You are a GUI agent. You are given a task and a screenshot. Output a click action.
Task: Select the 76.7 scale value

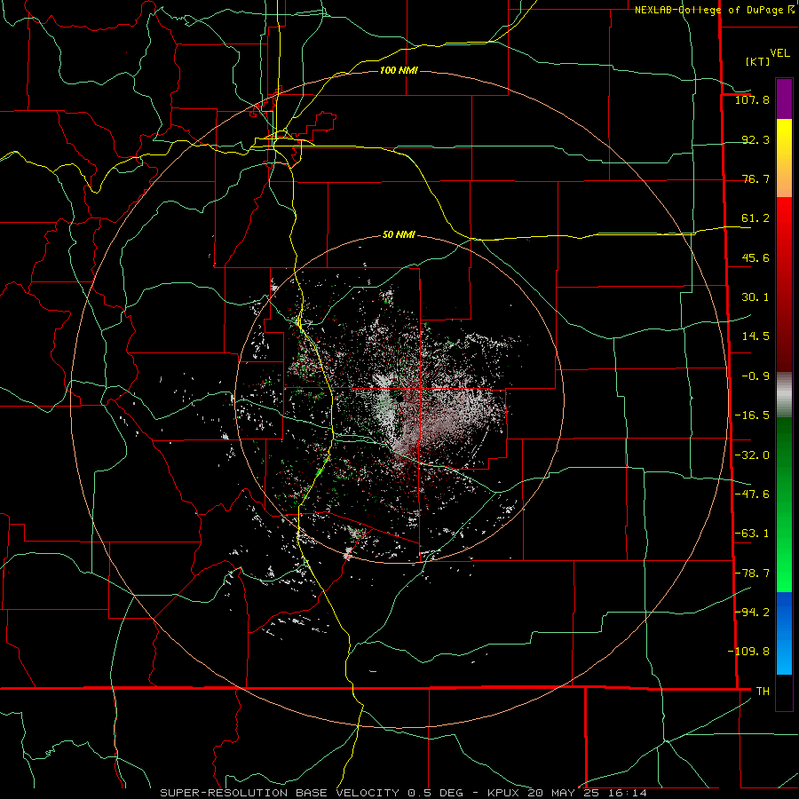coord(755,178)
